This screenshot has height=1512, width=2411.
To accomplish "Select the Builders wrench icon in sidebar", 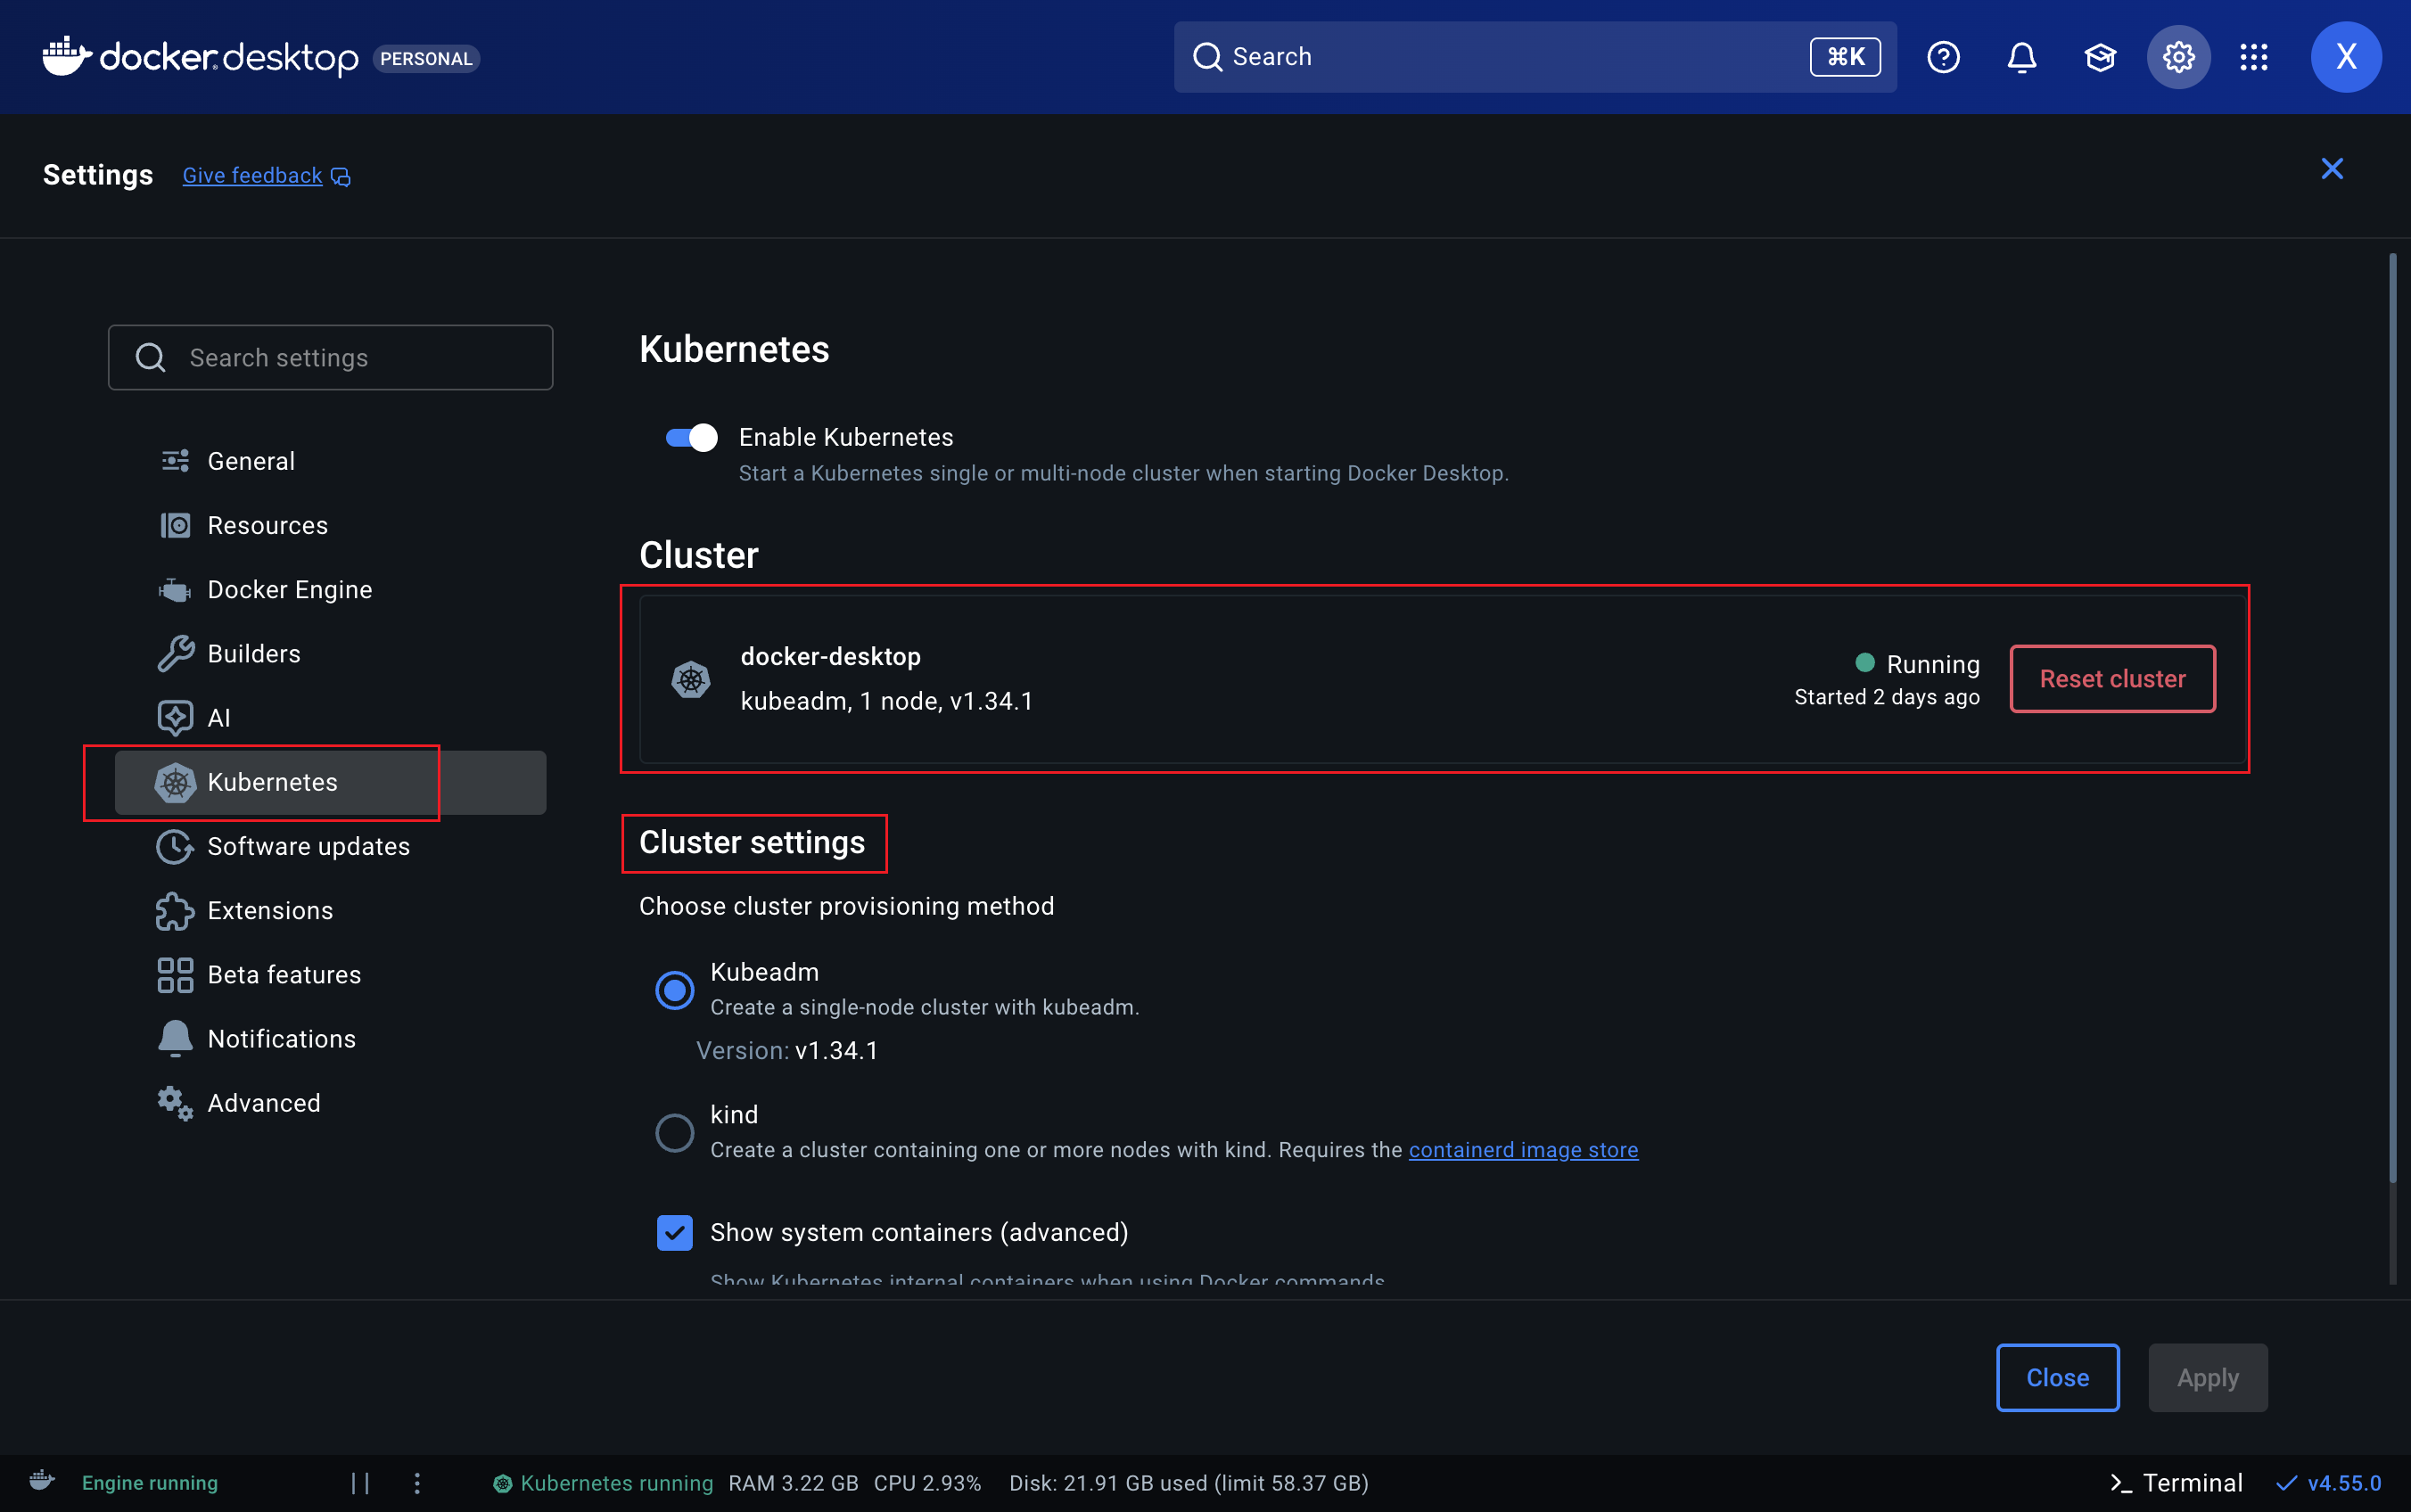I will 175,653.
